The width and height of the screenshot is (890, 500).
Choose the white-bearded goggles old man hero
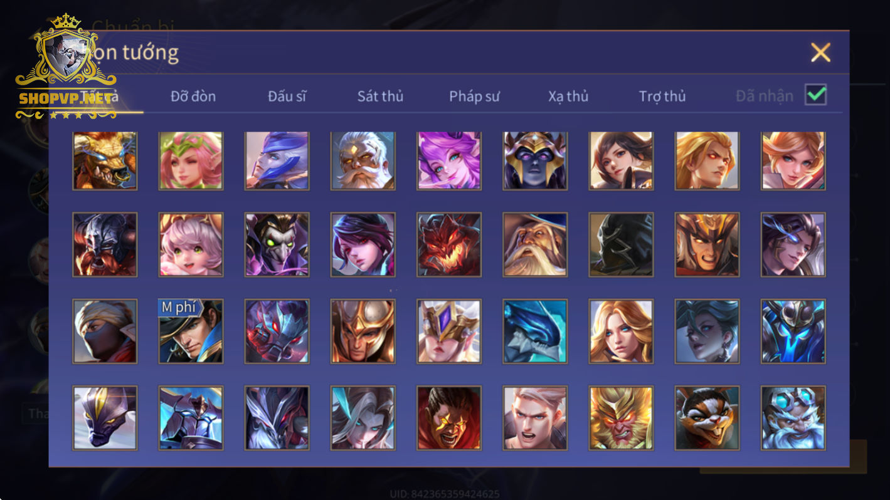793,418
